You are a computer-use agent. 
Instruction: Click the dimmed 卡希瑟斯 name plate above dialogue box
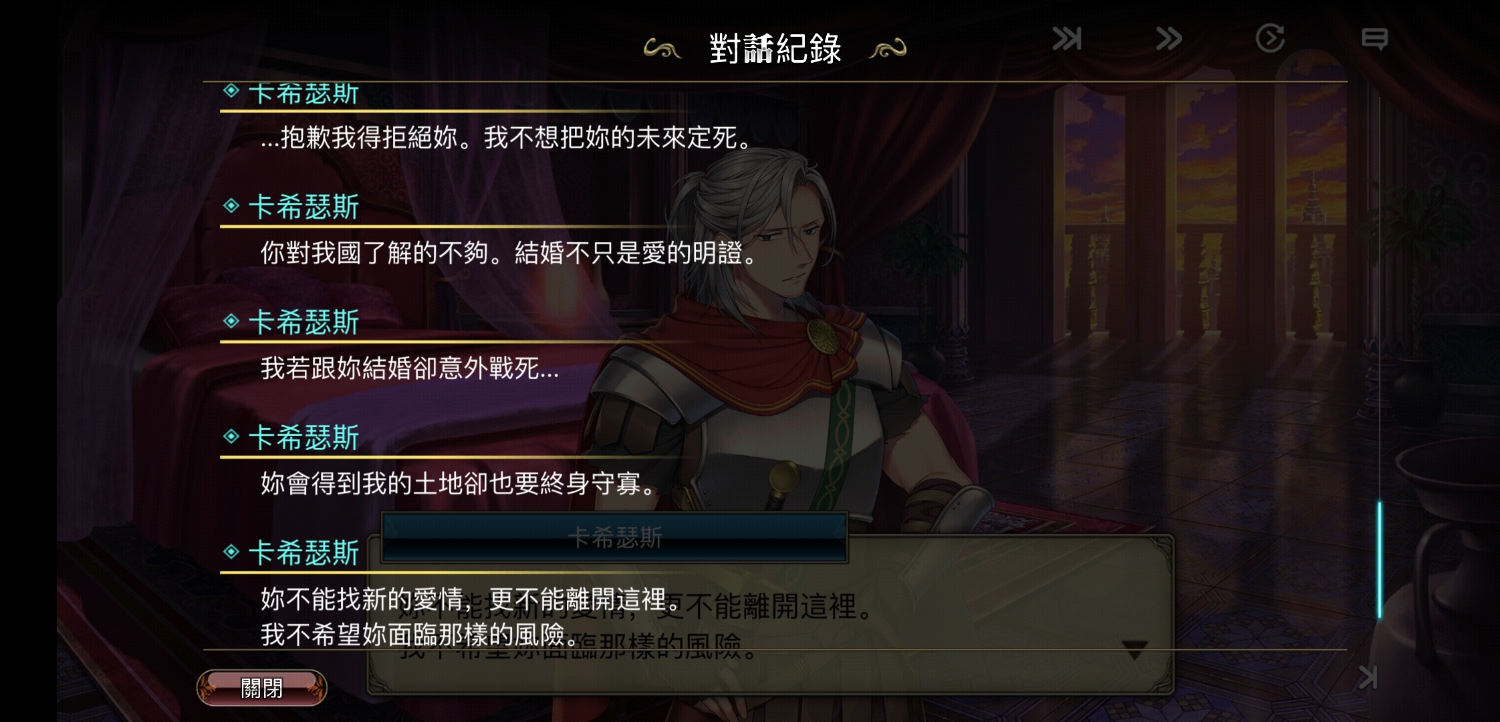[615, 537]
